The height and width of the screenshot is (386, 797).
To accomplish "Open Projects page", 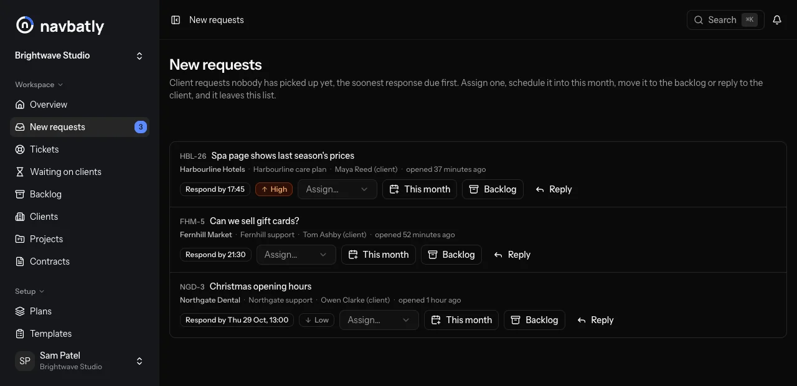I will point(80,239).
